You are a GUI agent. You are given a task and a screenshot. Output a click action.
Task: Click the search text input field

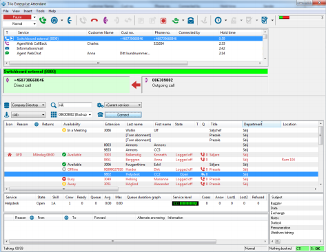click(x=74, y=105)
